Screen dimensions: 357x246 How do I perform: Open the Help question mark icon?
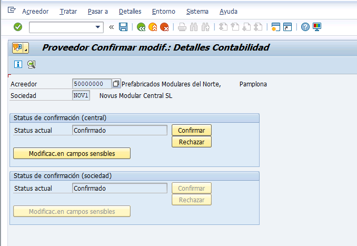pos(305,27)
